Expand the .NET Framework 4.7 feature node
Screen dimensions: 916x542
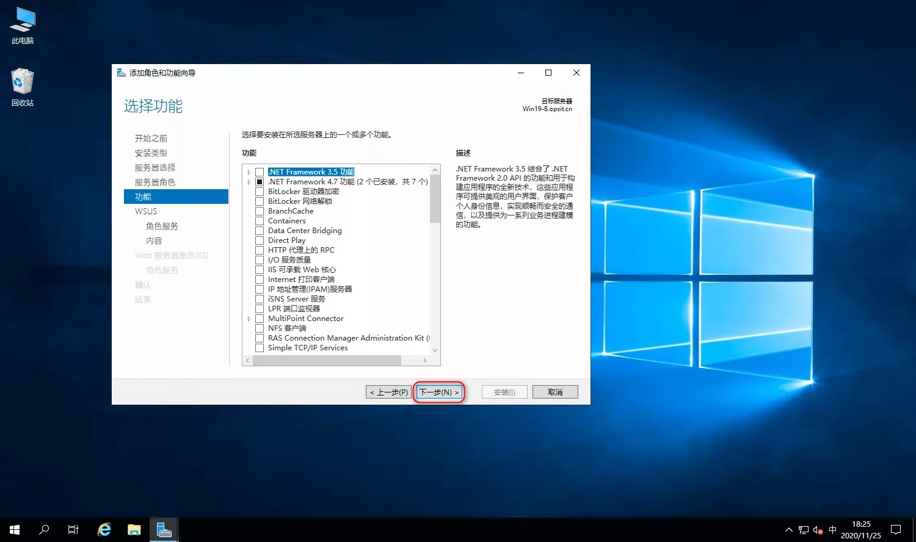249,182
